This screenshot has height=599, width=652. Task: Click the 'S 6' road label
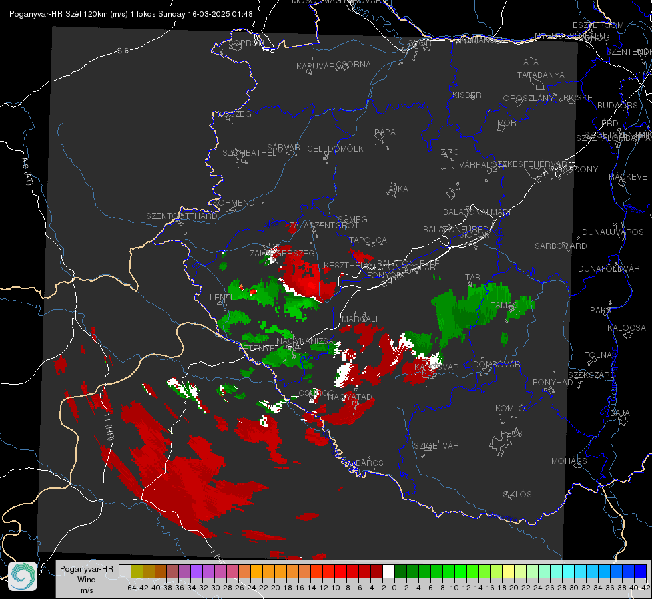(x=123, y=51)
